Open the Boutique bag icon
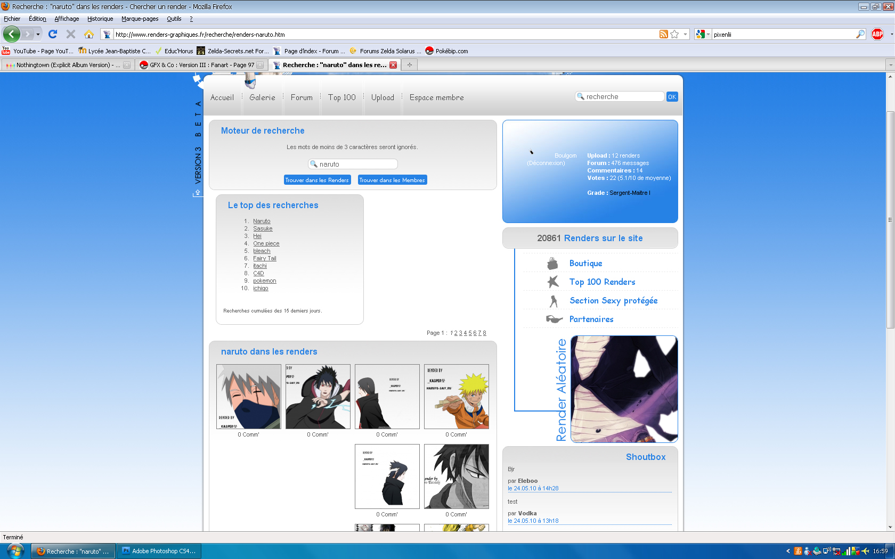Viewport: 895px width, 559px height. [553, 264]
